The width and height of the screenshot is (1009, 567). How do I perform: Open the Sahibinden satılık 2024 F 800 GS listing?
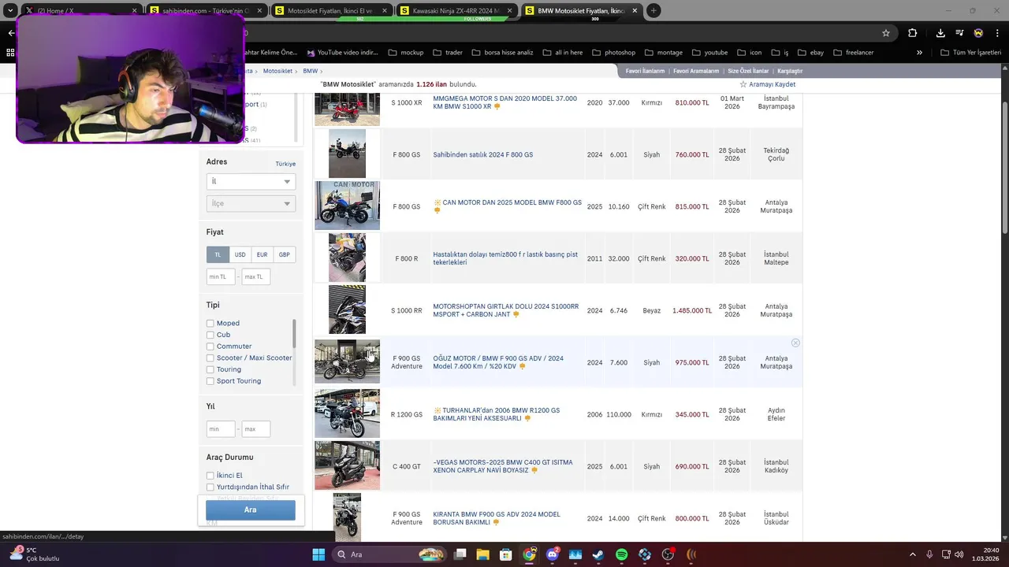coord(482,154)
